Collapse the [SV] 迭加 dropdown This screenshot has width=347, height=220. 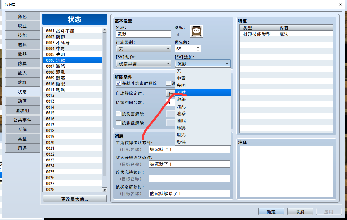203,64
